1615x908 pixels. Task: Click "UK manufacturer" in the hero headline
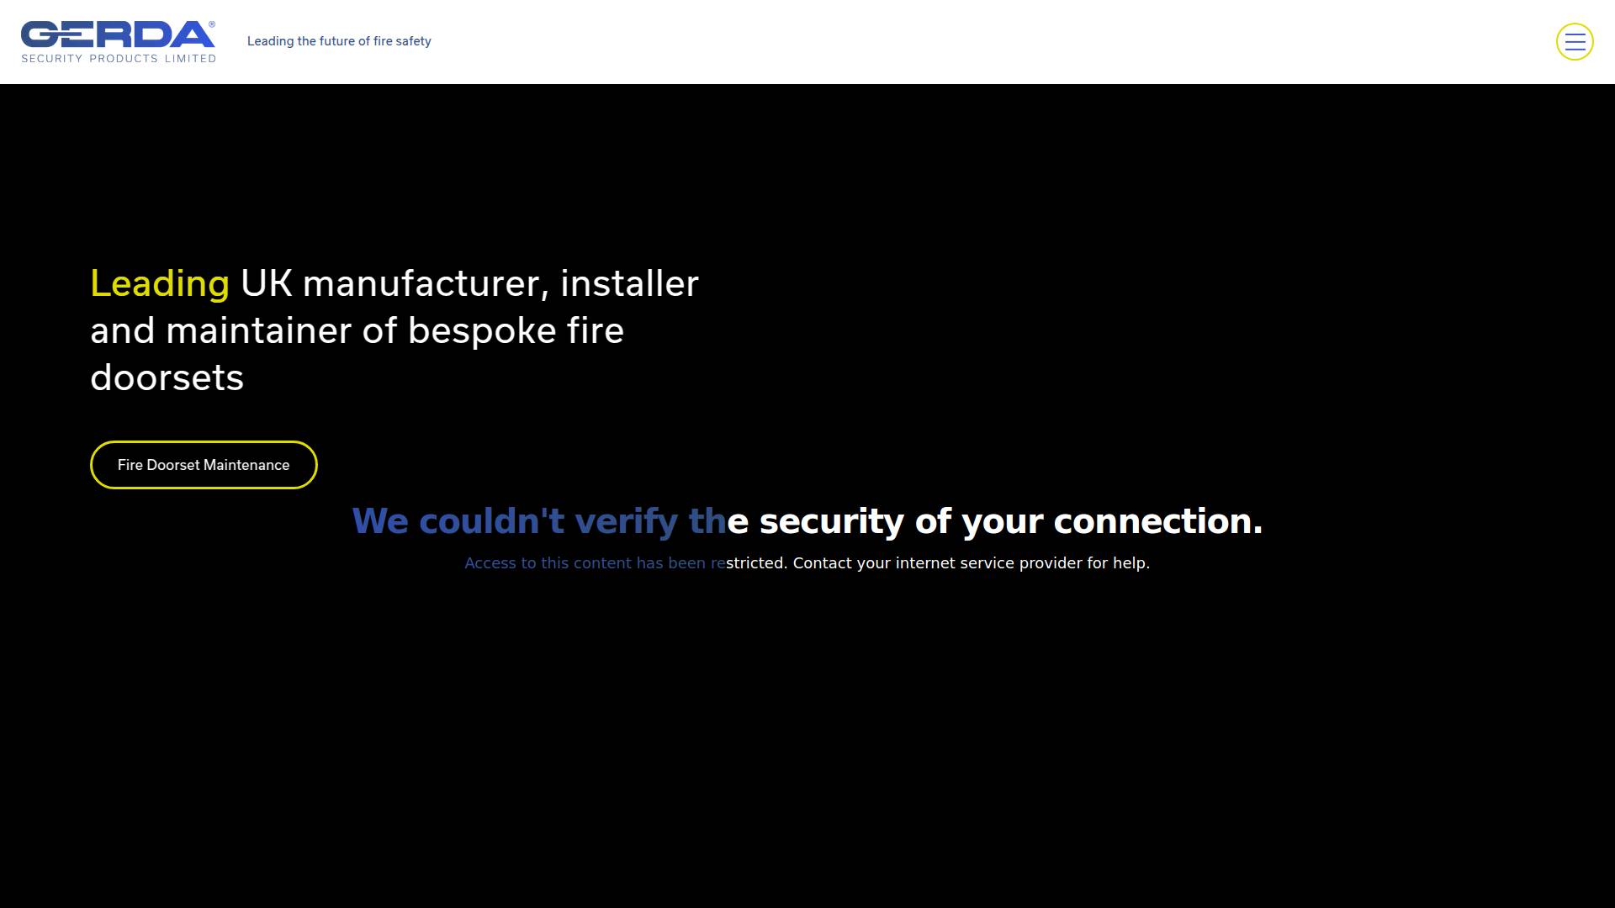(x=389, y=284)
